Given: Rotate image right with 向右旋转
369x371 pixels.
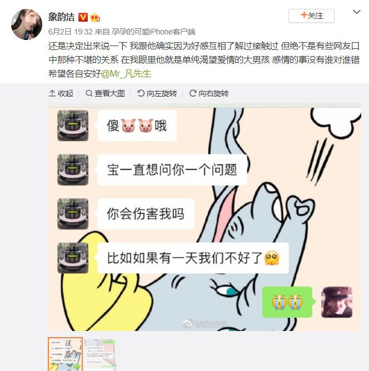Looking at the screenshot, I should pyautogui.click(x=209, y=93).
